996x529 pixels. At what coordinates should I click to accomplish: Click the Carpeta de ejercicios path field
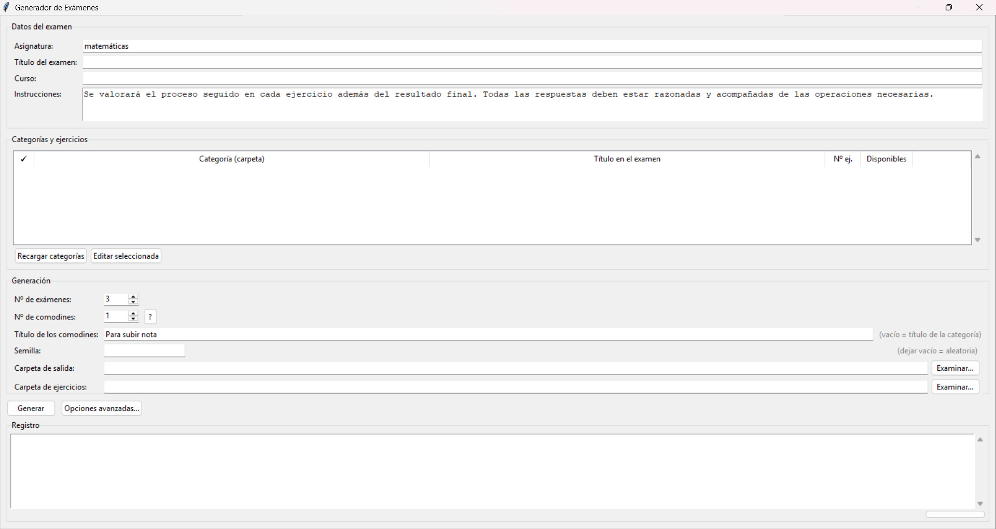click(x=516, y=387)
